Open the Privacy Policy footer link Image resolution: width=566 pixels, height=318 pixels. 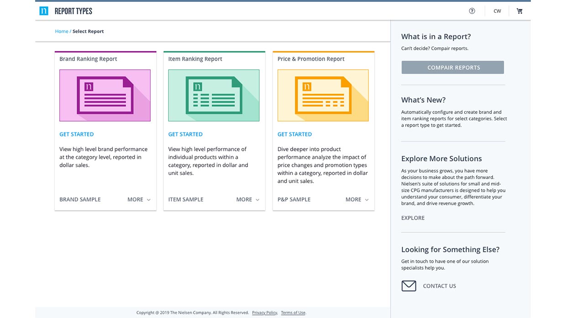(x=265, y=313)
